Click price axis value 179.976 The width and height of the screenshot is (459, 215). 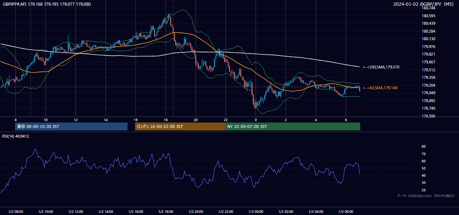coord(428,47)
